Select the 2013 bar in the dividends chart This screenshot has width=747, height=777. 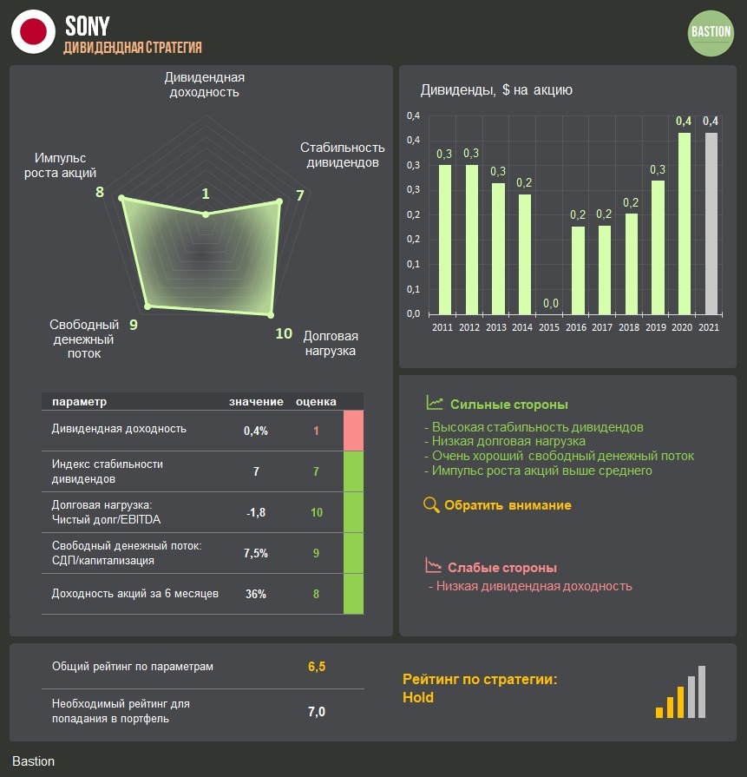click(498, 249)
